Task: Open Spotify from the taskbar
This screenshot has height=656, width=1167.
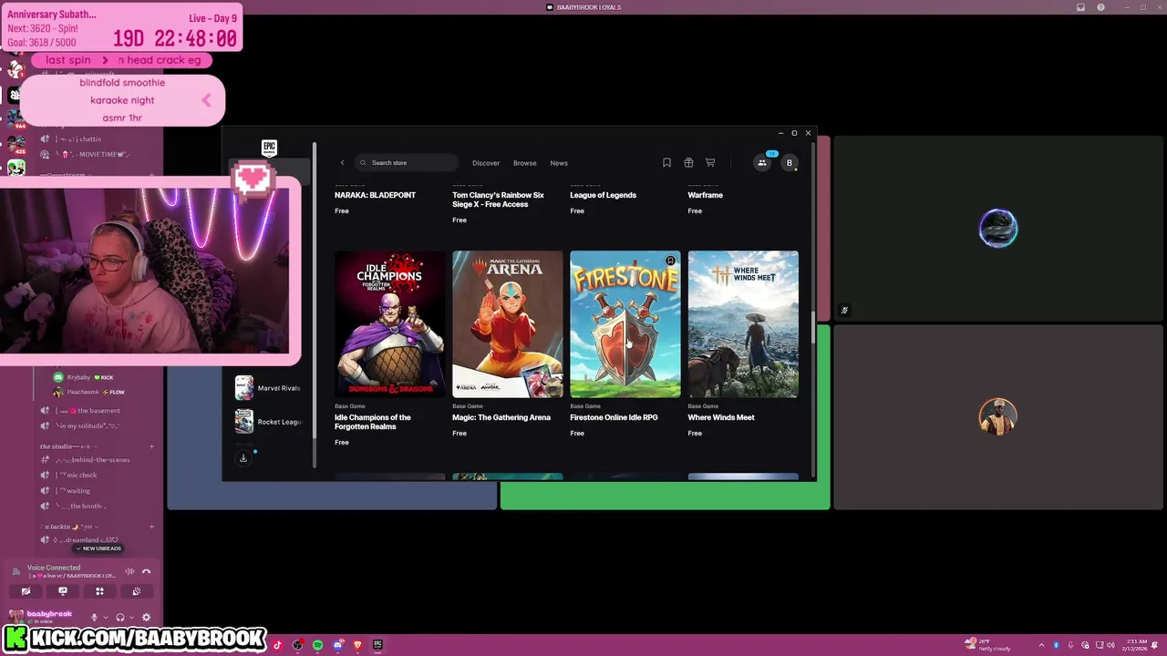Action: click(x=317, y=645)
